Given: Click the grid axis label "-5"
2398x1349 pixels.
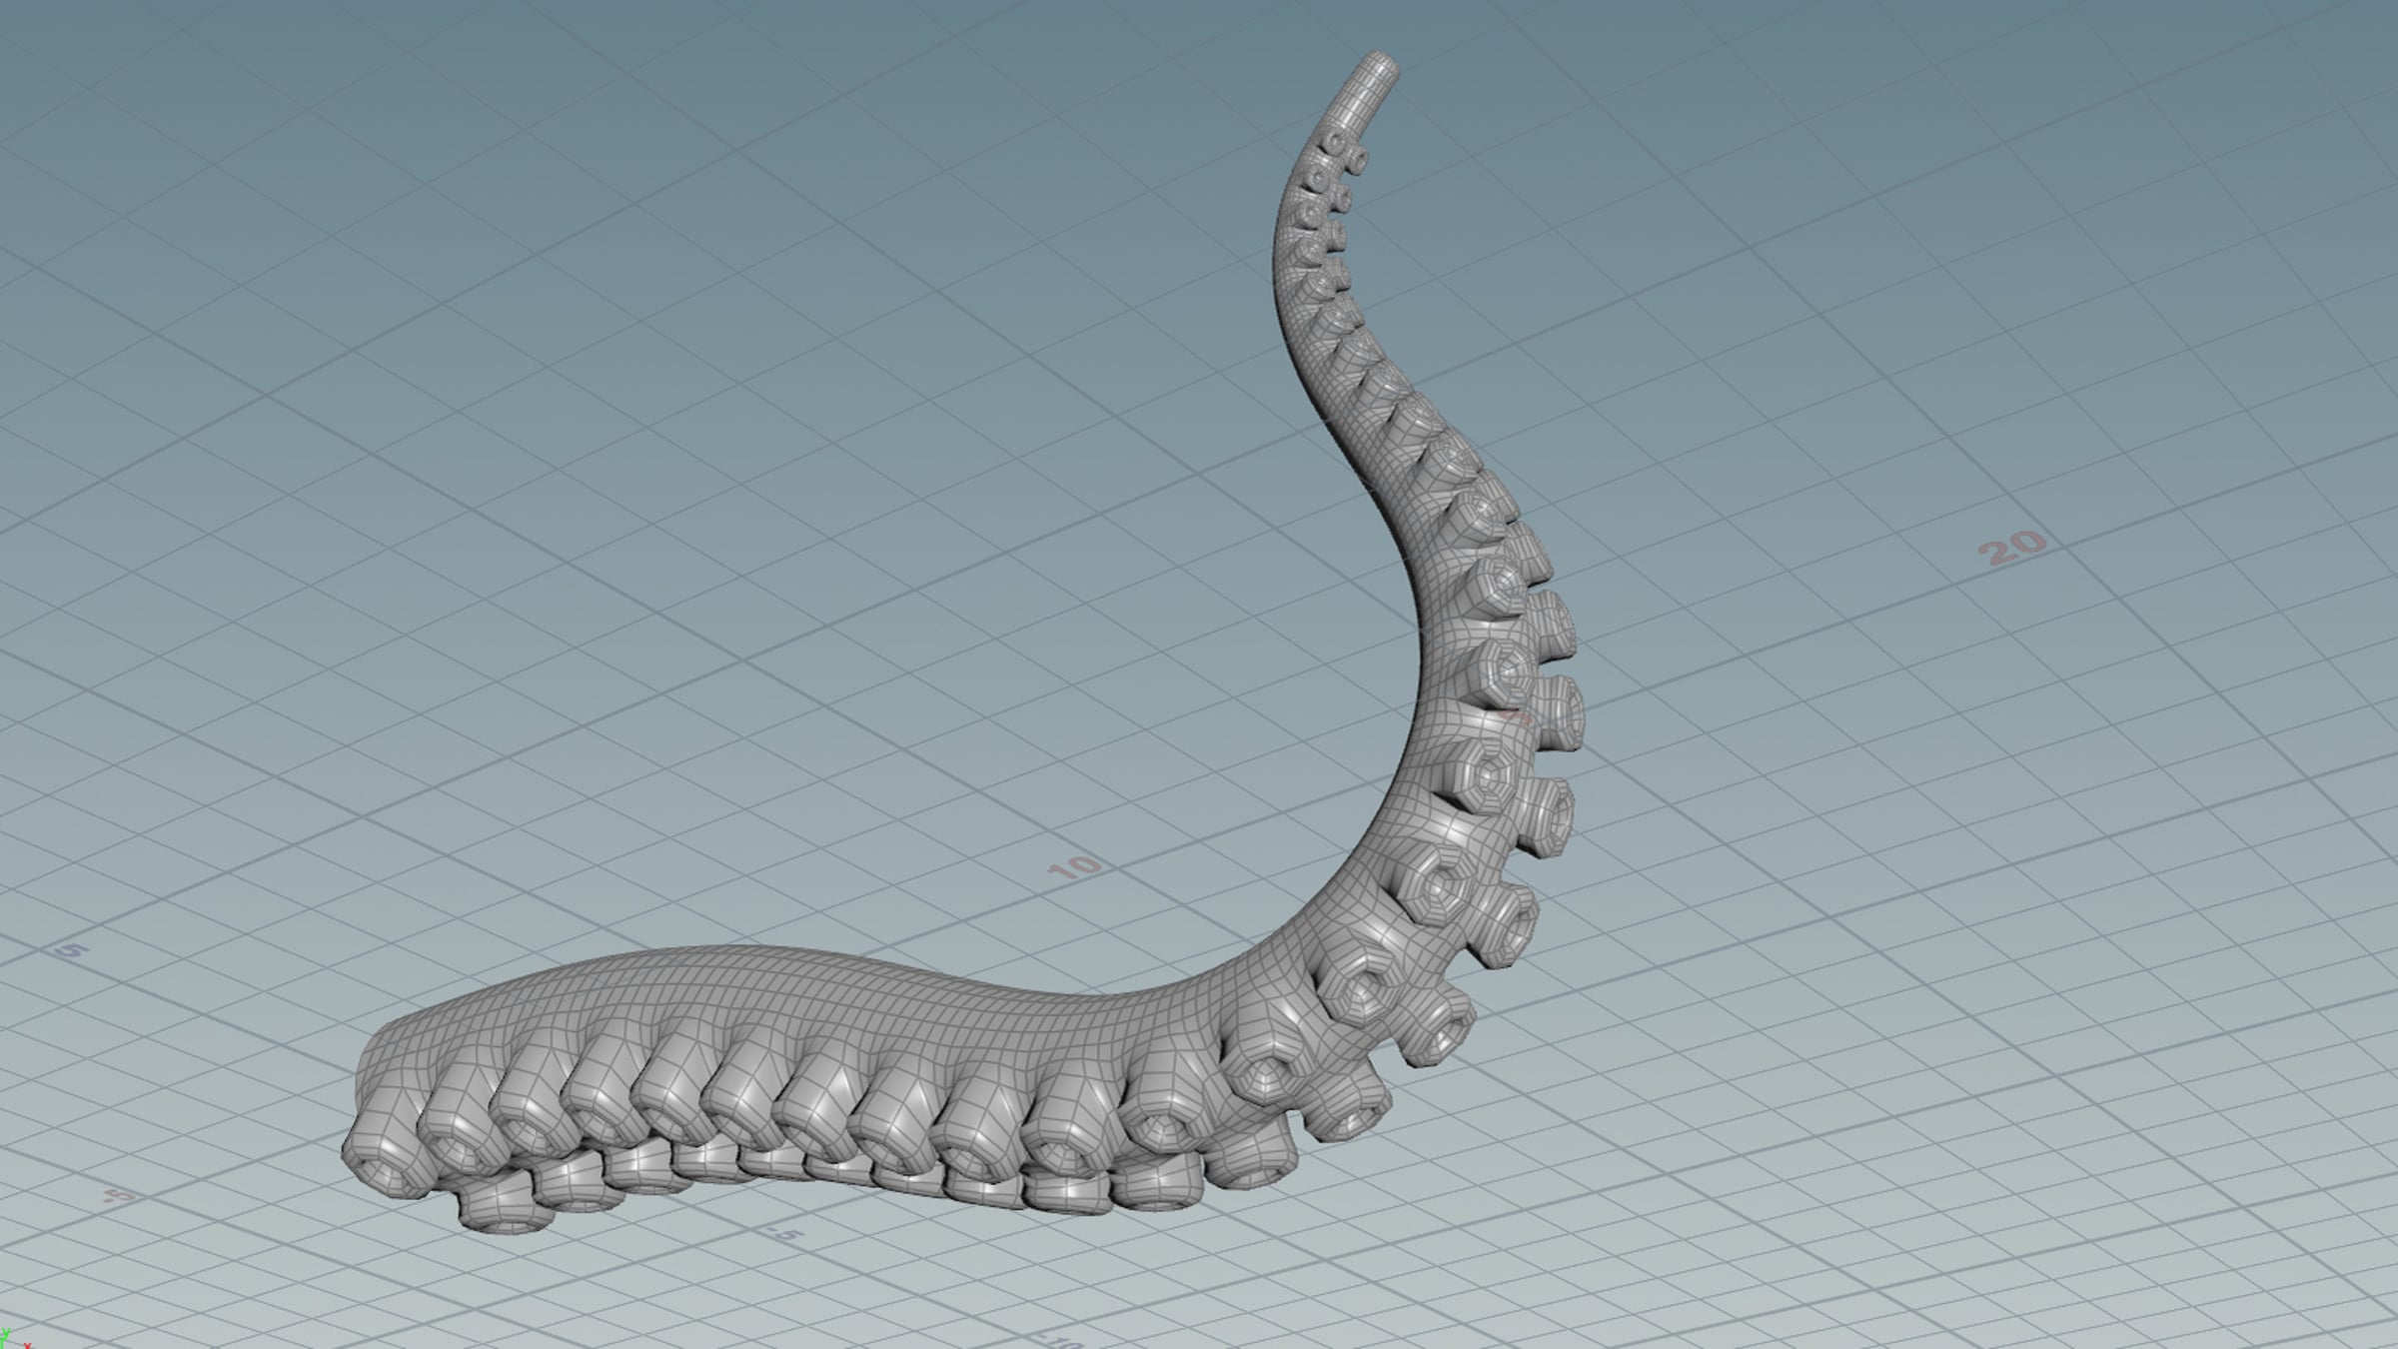Looking at the screenshot, I should tap(785, 1235).
